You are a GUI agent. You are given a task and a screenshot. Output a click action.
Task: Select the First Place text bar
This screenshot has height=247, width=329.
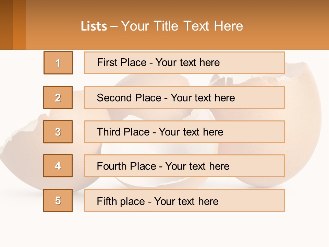(x=184, y=63)
